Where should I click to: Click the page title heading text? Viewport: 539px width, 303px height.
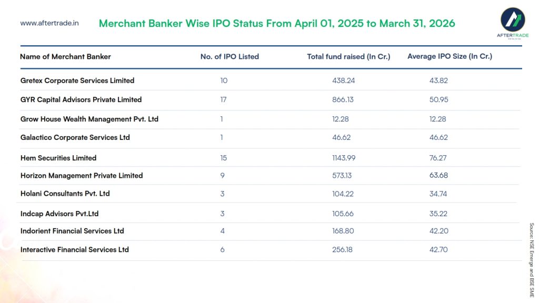pos(277,24)
